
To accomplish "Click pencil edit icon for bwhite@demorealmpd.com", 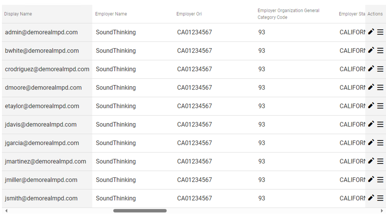I will click(x=371, y=50).
